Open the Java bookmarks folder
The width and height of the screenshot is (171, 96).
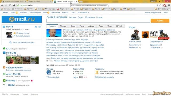38,9
